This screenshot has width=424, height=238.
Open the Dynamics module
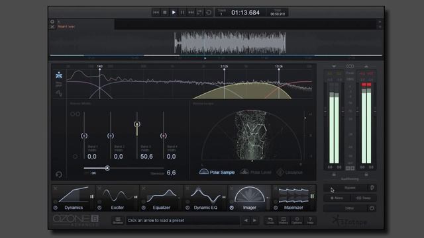click(74, 198)
